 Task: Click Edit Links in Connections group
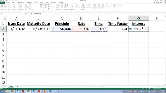point(32,9)
